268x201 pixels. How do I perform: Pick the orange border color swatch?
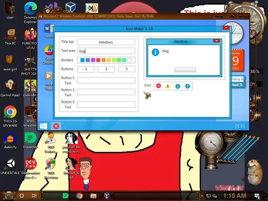point(103,60)
